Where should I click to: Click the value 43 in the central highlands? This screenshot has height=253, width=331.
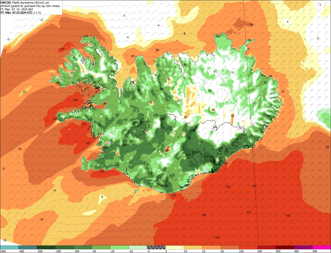213,110
